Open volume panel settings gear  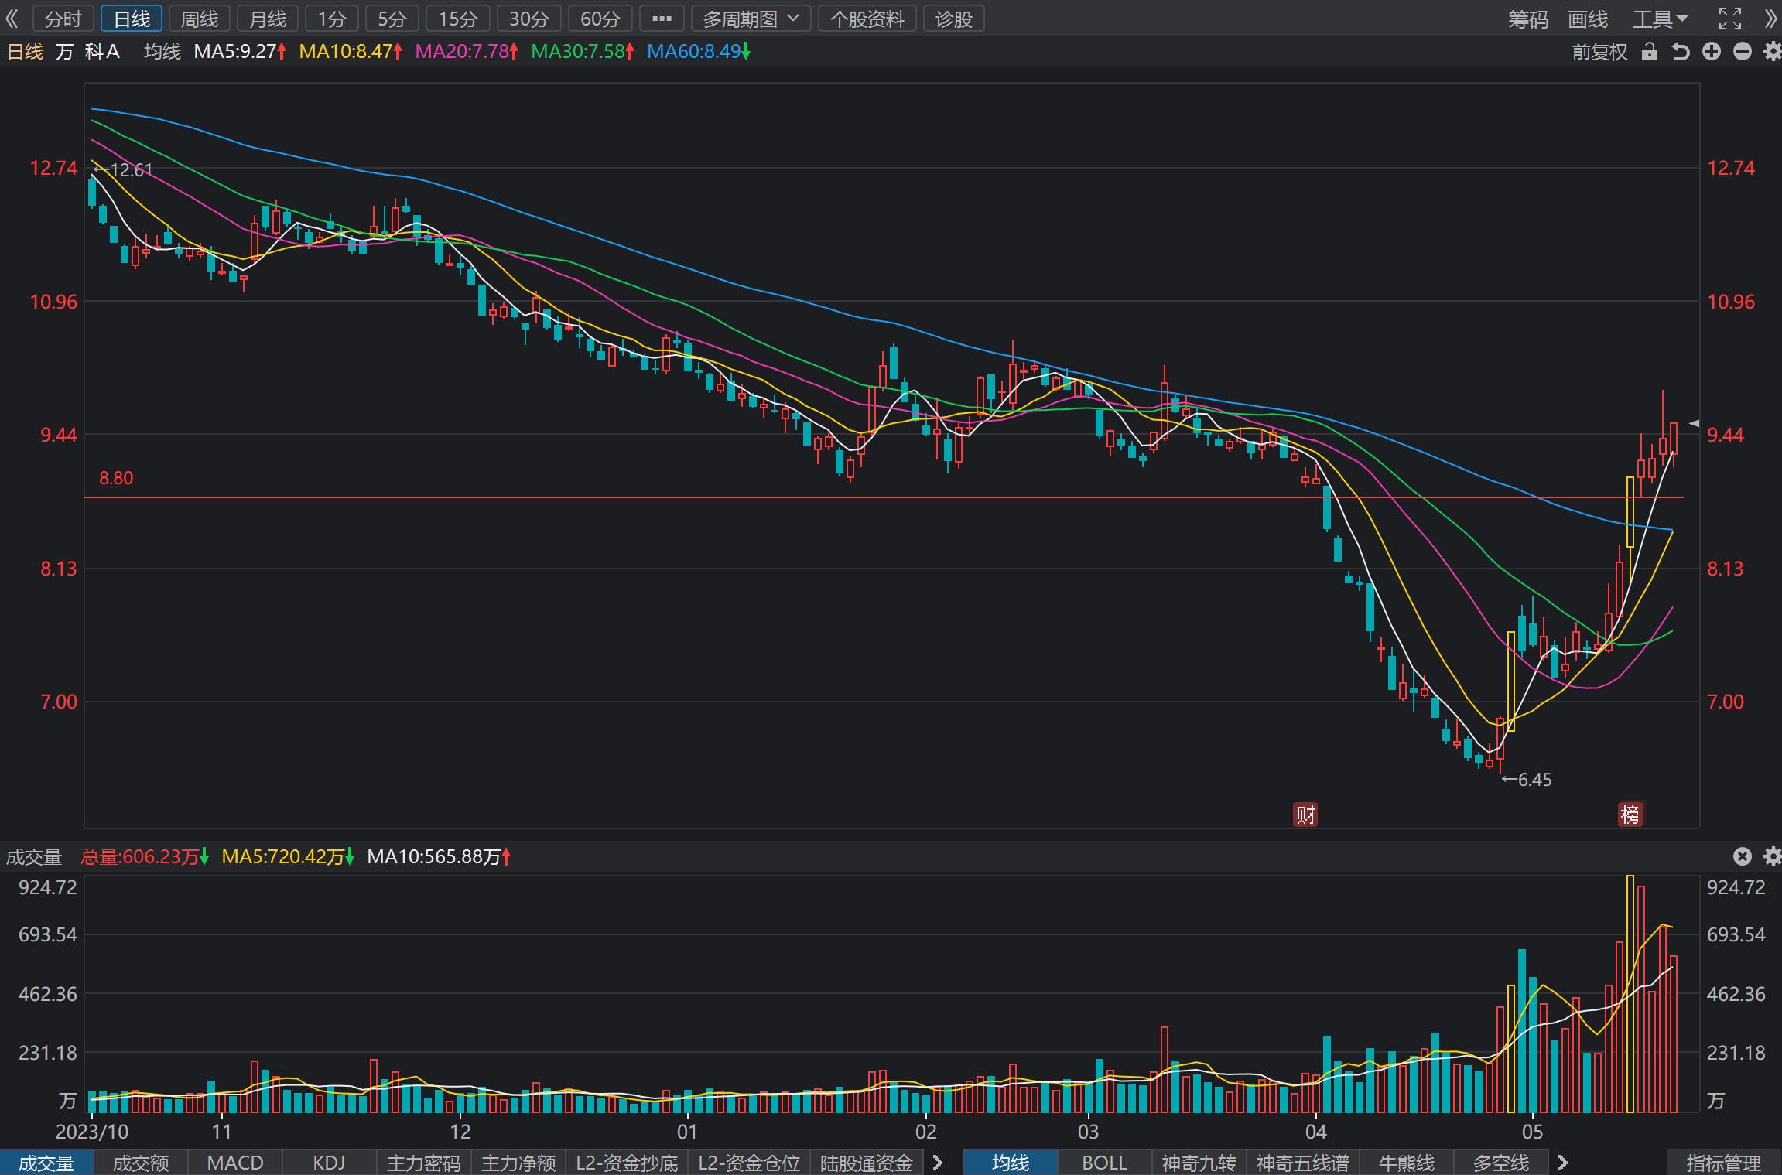pyautogui.click(x=1772, y=856)
